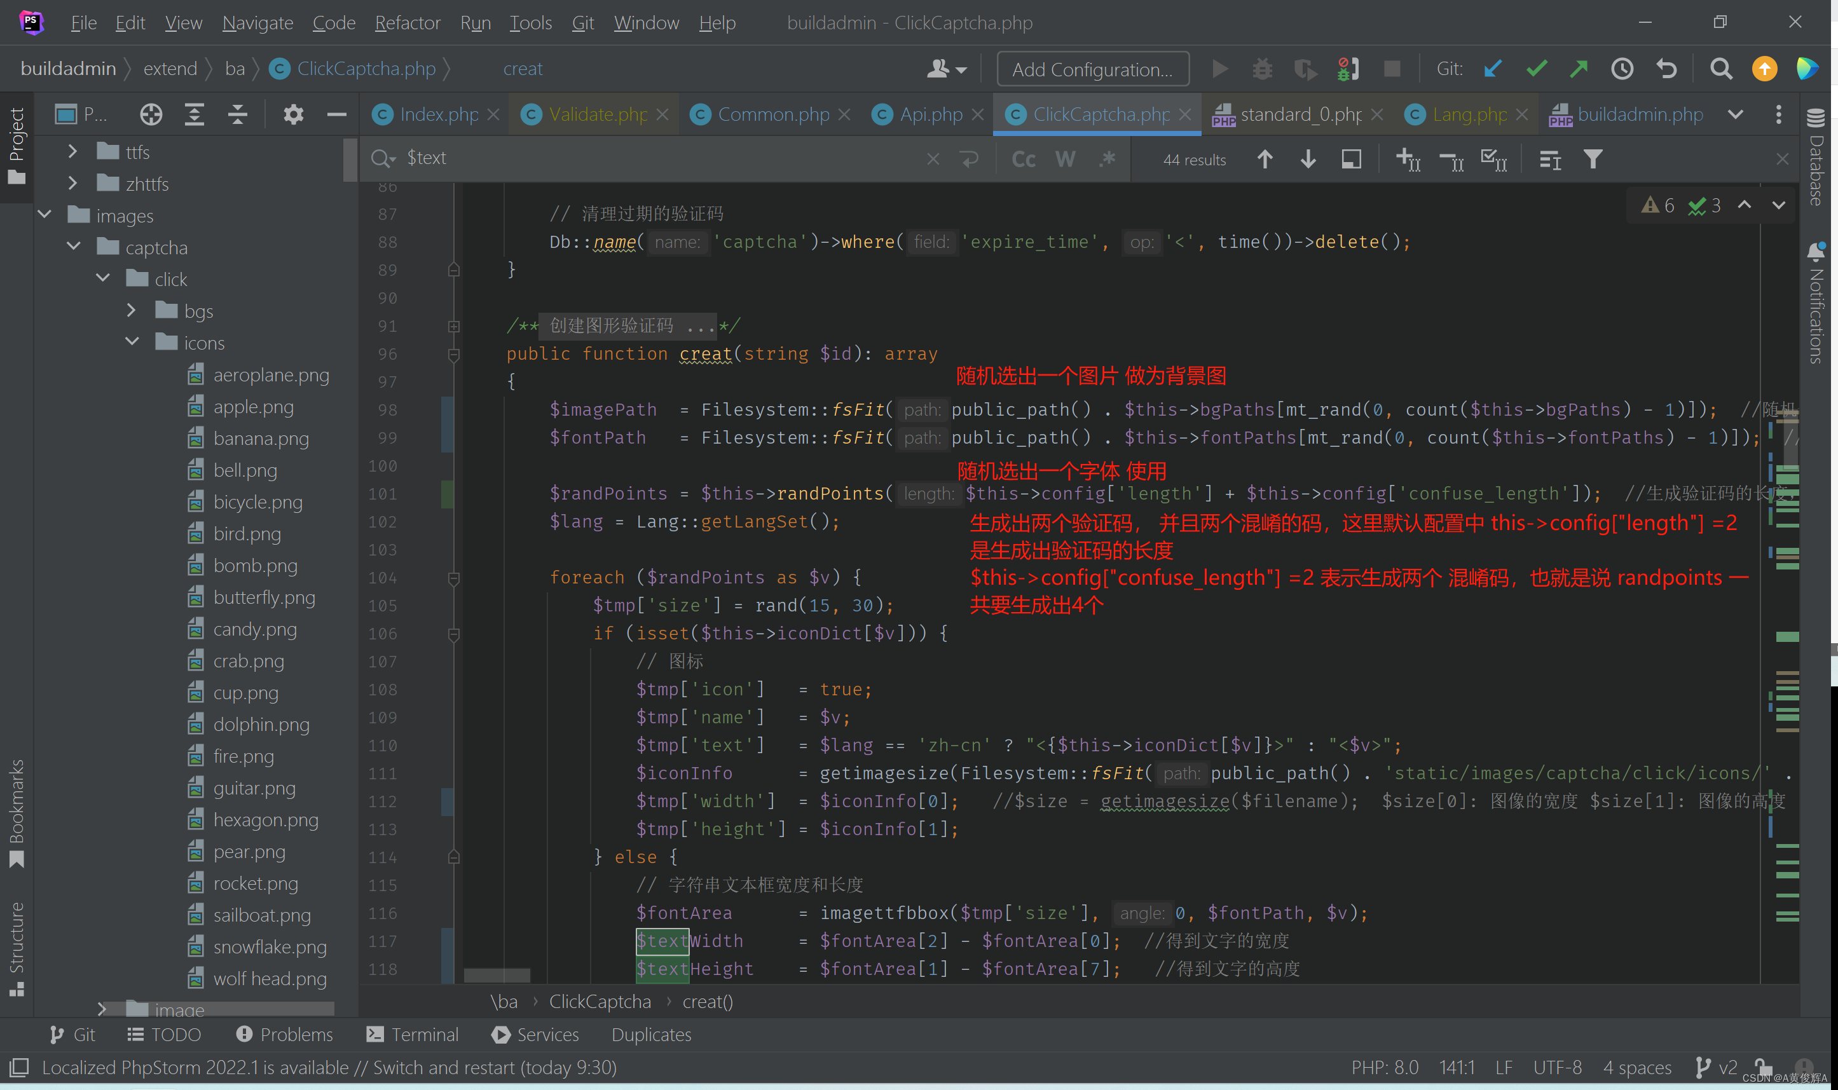Open Terminal tool window
Viewport: 1838px width, 1090px height.
coord(412,1034)
